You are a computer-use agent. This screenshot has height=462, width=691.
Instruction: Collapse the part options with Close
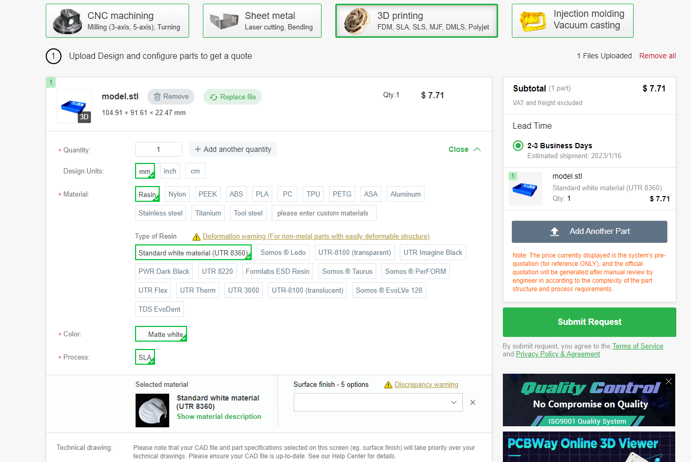click(465, 149)
